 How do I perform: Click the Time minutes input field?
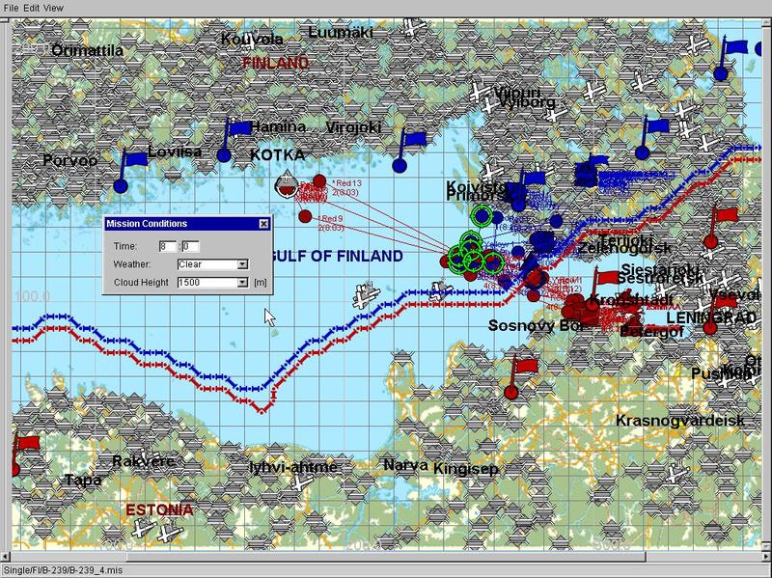(190, 246)
